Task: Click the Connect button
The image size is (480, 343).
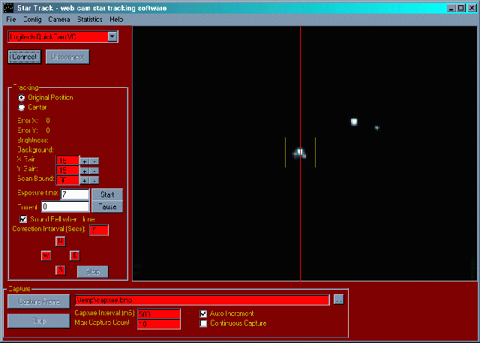Action: pyautogui.click(x=24, y=57)
